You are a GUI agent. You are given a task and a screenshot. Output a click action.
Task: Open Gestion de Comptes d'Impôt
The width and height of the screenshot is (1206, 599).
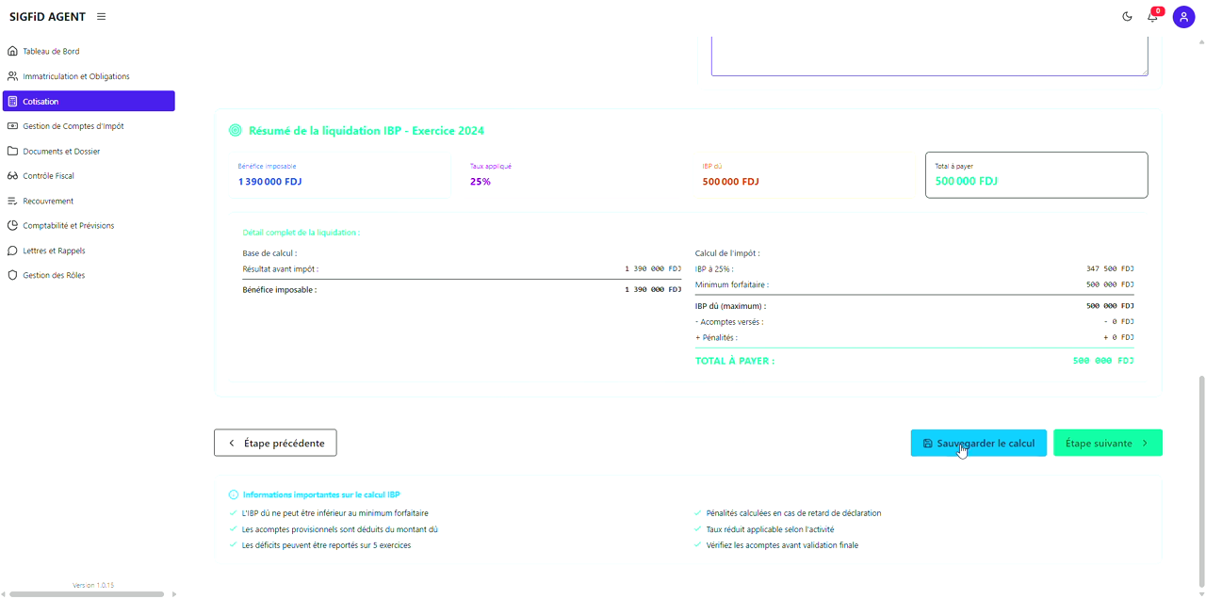tap(73, 126)
